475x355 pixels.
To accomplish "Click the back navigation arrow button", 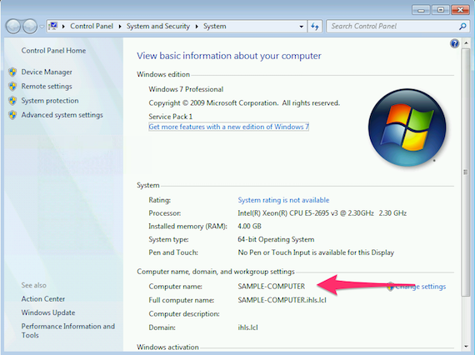I will click(13, 27).
